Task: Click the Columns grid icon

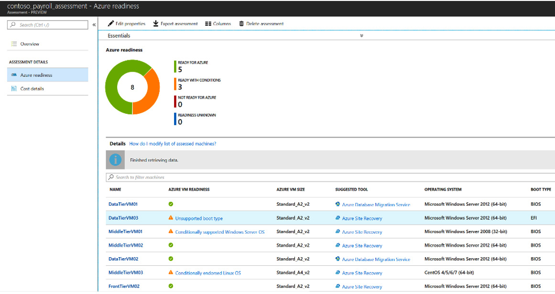Action: [x=208, y=24]
